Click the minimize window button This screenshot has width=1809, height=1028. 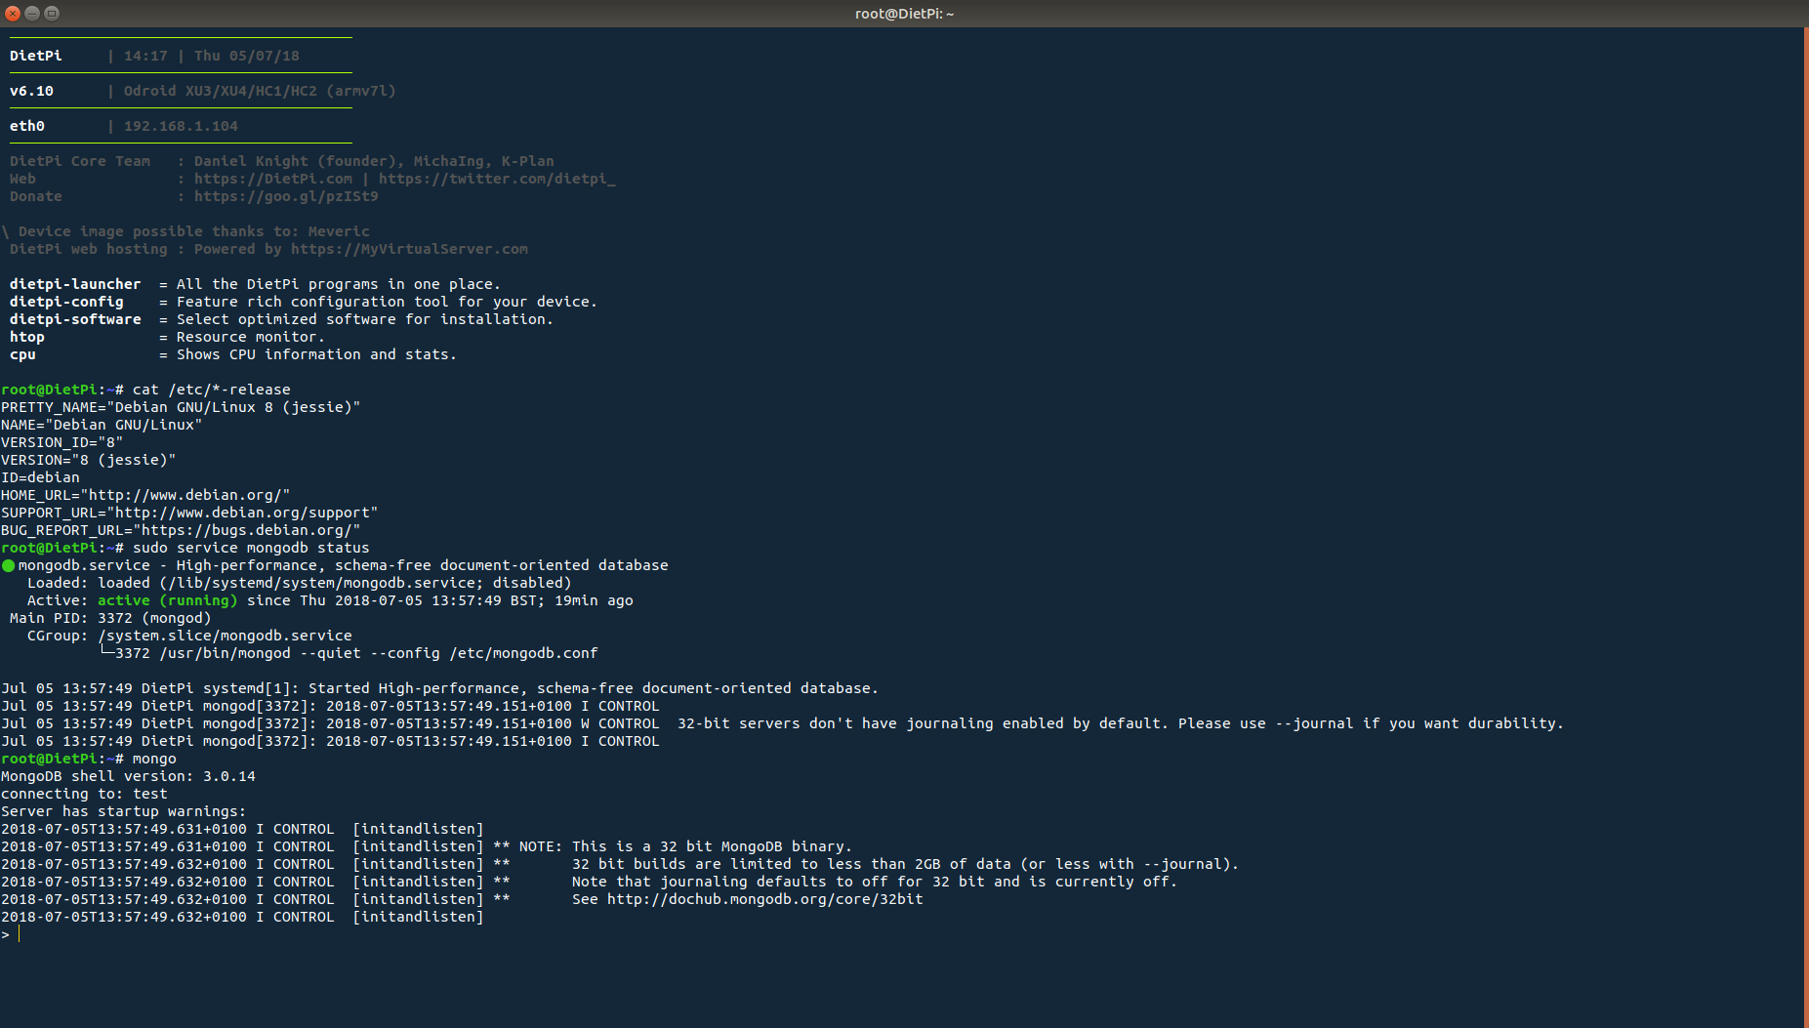[x=32, y=14]
